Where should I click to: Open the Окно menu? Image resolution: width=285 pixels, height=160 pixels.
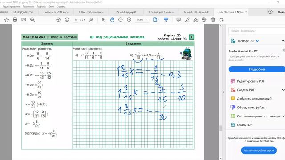coord(51,7)
